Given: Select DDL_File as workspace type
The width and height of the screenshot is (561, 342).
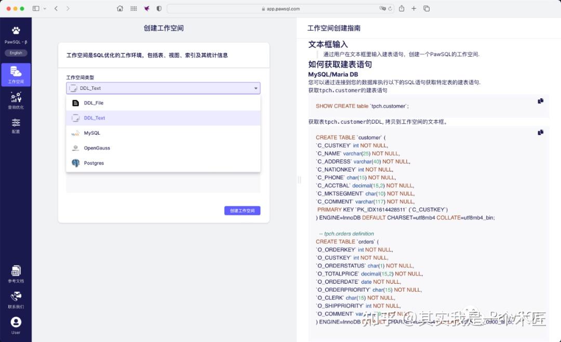Looking at the screenshot, I should pos(94,102).
